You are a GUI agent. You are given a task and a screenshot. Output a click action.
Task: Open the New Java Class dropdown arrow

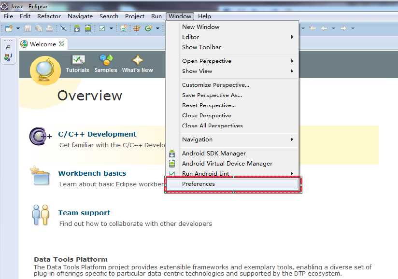point(157,28)
